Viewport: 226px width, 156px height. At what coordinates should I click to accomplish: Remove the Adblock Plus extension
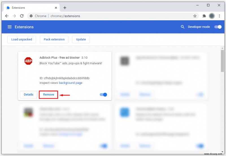pos(49,95)
